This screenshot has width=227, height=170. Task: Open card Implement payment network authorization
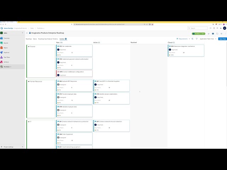[74, 63]
